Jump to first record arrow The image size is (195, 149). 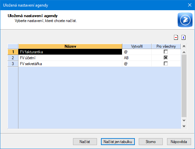[184, 46]
